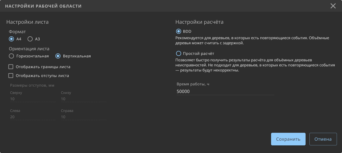This screenshot has height=153, width=342.
Task: Click the Справа margin field
Action: (x=84, y=117)
